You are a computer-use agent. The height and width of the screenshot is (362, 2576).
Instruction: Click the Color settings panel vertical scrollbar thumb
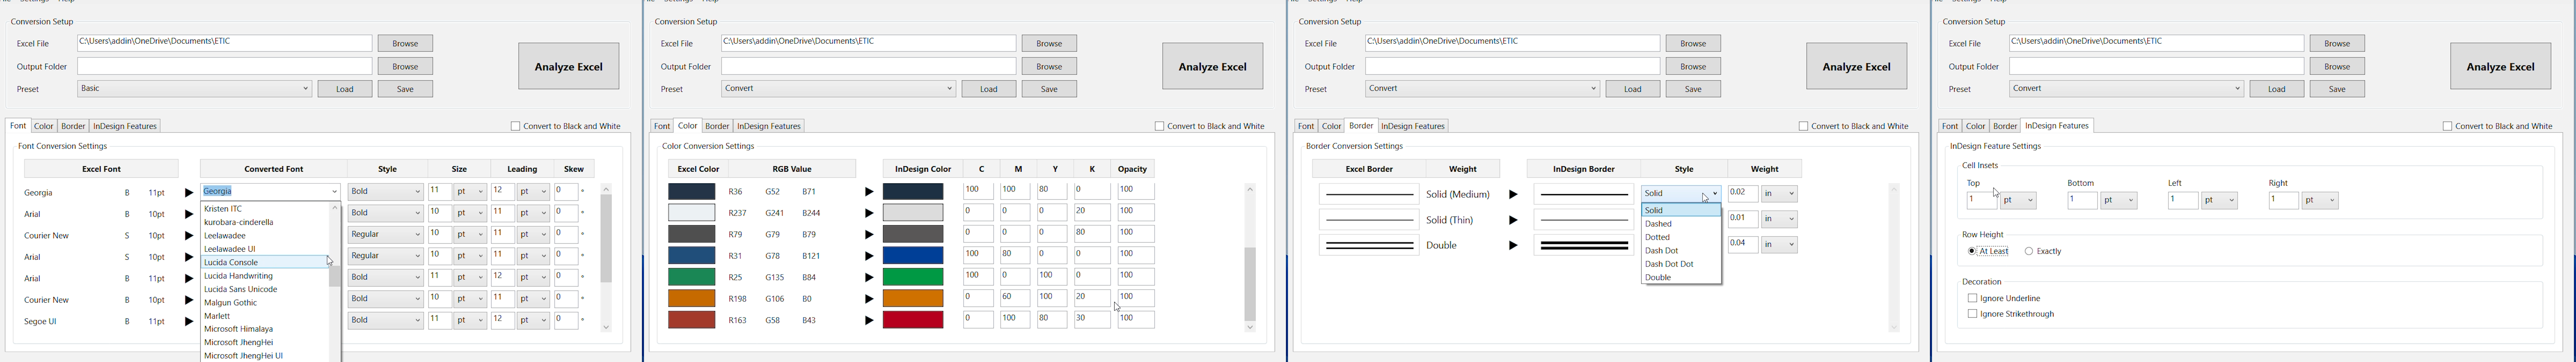pyautogui.click(x=1250, y=284)
